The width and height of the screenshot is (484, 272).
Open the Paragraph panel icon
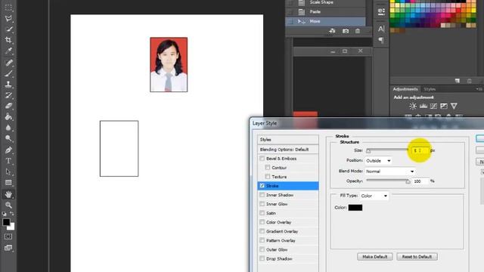coord(381,40)
